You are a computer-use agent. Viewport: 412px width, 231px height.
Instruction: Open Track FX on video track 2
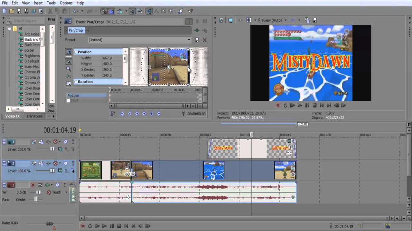click(48, 163)
